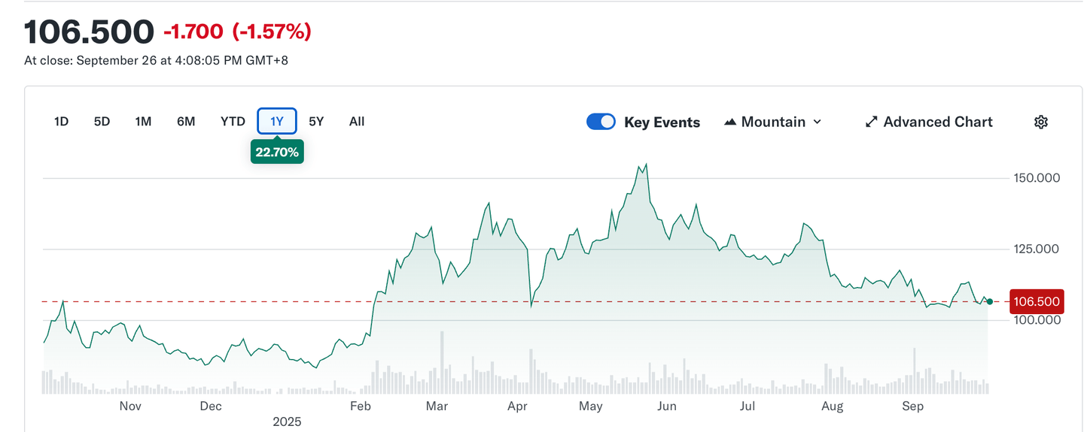Image resolution: width=1084 pixels, height=432 pixels.
Task: Click the red 106.500 price label
Action: coord(1037,302)
